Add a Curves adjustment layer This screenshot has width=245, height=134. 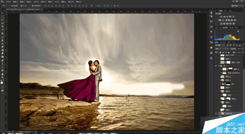pyautogui.click(x=227, y=17)
